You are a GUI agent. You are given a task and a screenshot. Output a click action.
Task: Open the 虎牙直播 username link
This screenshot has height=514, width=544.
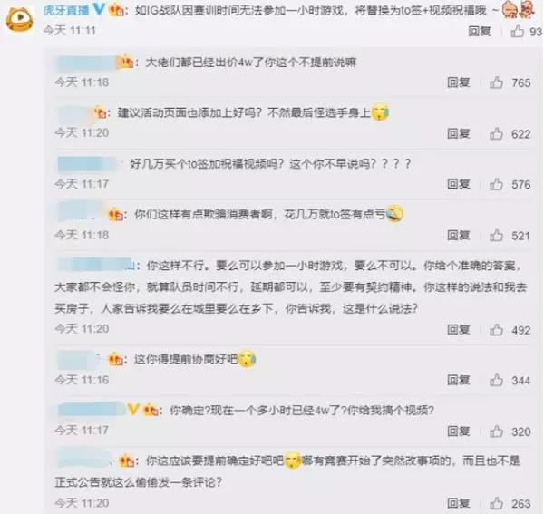click(x=66, y=10)
